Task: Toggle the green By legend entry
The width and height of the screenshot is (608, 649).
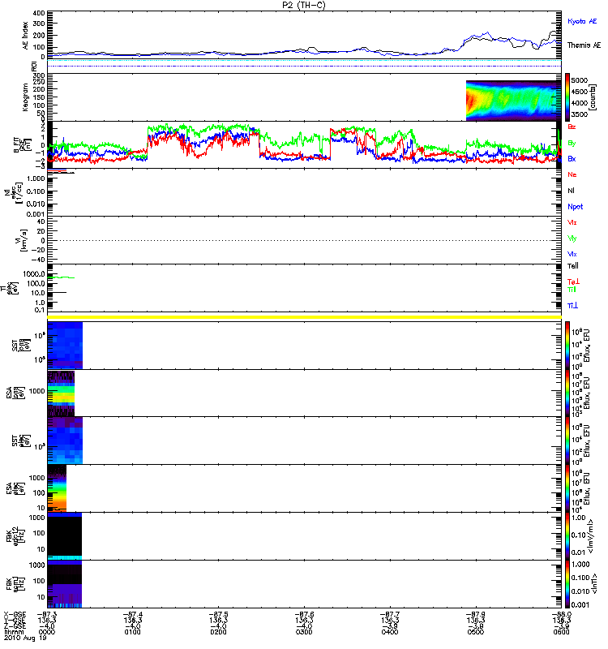Action: coord(572,143)
